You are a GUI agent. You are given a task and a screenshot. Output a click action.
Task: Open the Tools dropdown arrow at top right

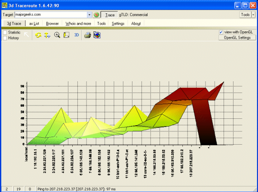[x=253, y=15]
